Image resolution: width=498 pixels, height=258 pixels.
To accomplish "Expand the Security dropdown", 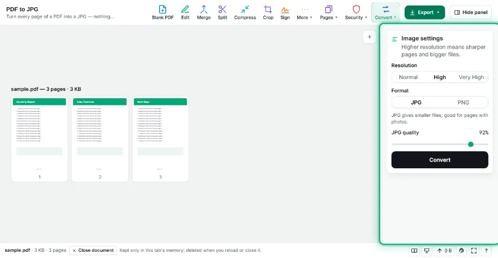I will [x=356, y=12].
